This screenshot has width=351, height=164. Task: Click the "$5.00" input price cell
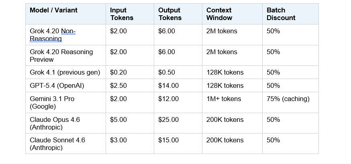118,120
